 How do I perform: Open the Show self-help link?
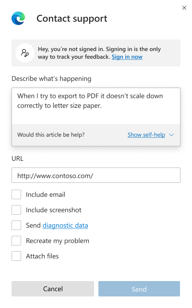pyautogui.click(x=146, y=135)
